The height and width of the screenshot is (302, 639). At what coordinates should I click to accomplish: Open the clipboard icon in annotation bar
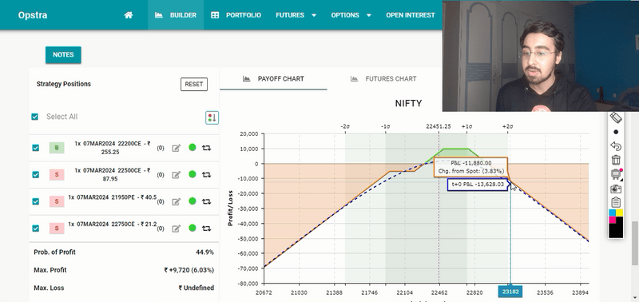click(616, 202)
